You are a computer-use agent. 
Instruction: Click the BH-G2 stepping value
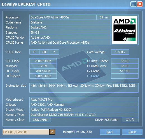point(70,32)
